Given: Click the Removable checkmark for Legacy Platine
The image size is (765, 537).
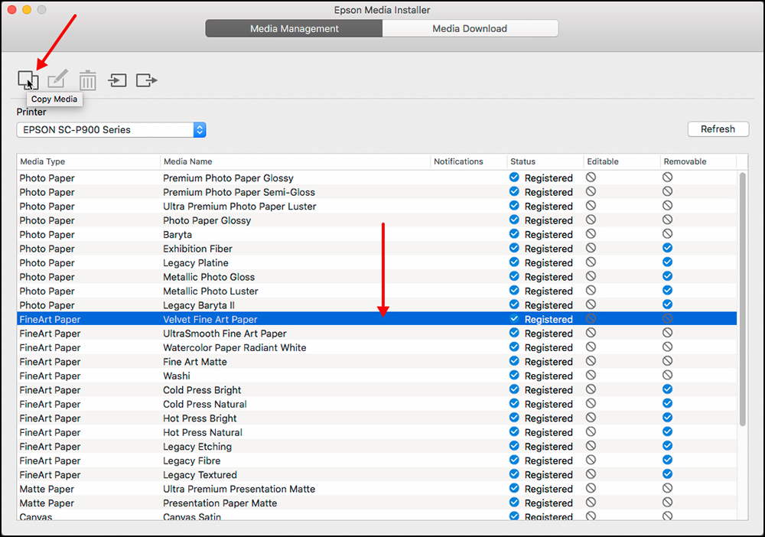Looking at the screenshot, I should pos(667,262).
